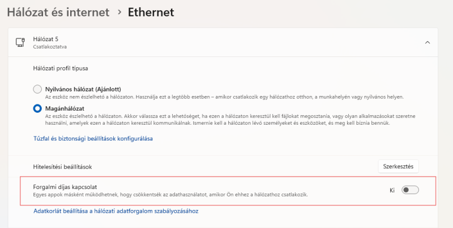Viewport: 453px width, 228px height.
Task: Click the breadcrumb chevron separator arrow
Action: tap(119, 12)
